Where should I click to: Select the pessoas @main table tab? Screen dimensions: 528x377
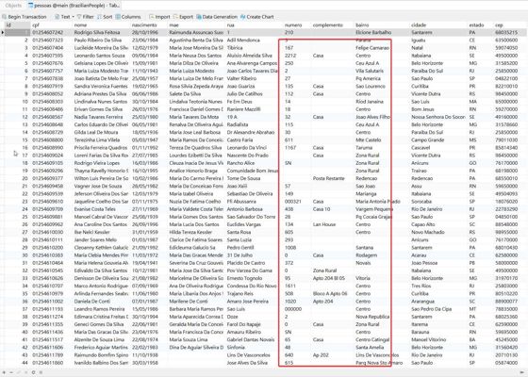(x=74, y=6)
